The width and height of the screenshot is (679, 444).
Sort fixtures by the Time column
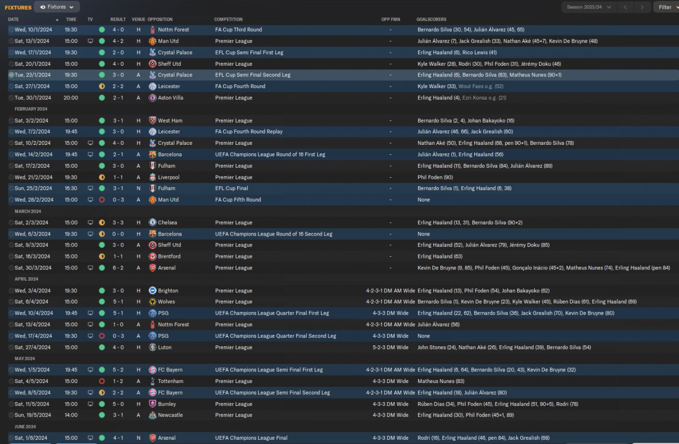coord(71,19)
